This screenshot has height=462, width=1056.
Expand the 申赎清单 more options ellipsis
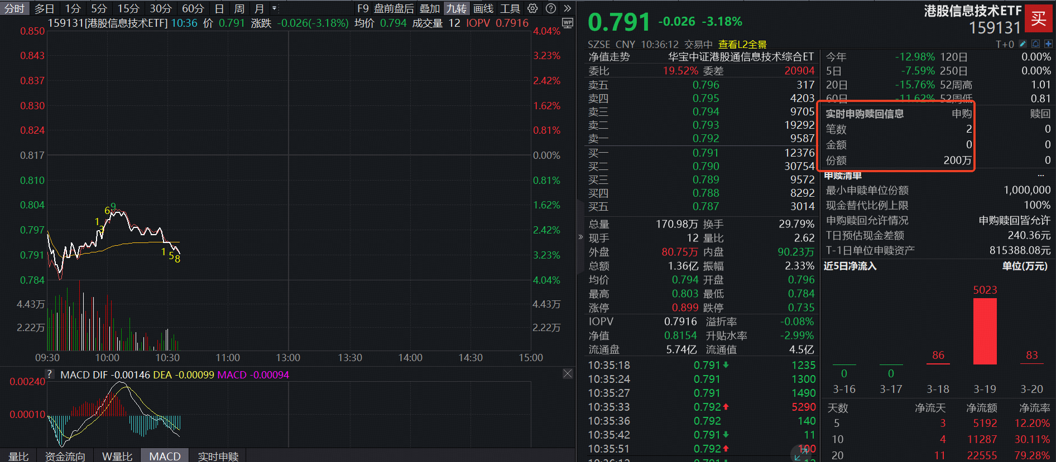click(1040, 176)
